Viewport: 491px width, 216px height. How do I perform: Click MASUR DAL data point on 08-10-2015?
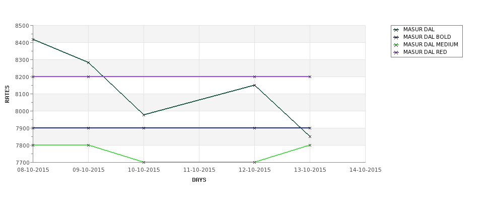pos(33,39)
